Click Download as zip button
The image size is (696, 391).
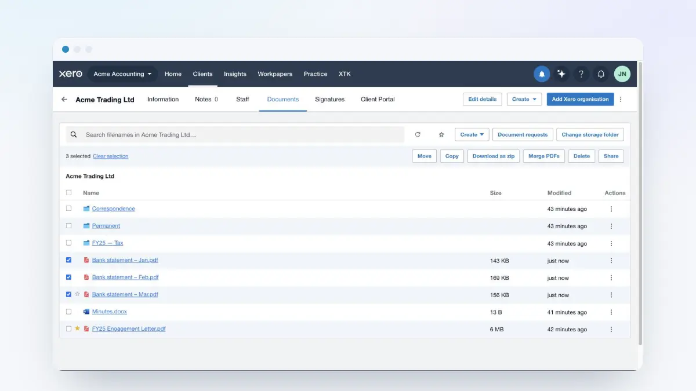point(494,156)
